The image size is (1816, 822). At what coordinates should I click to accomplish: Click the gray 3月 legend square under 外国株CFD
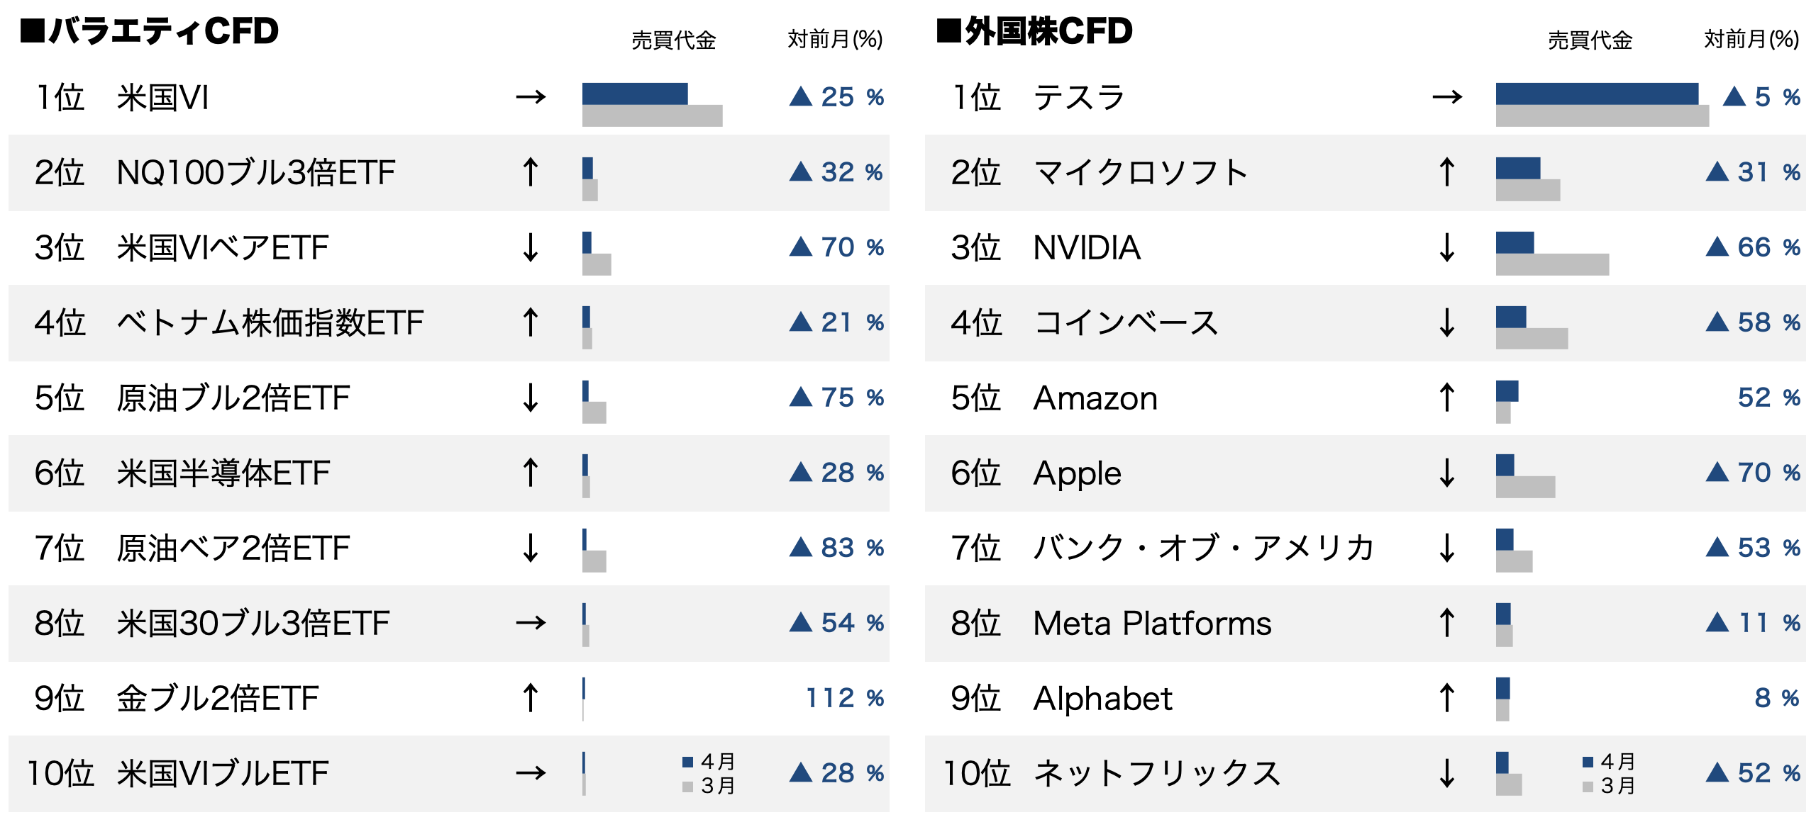1588,787
